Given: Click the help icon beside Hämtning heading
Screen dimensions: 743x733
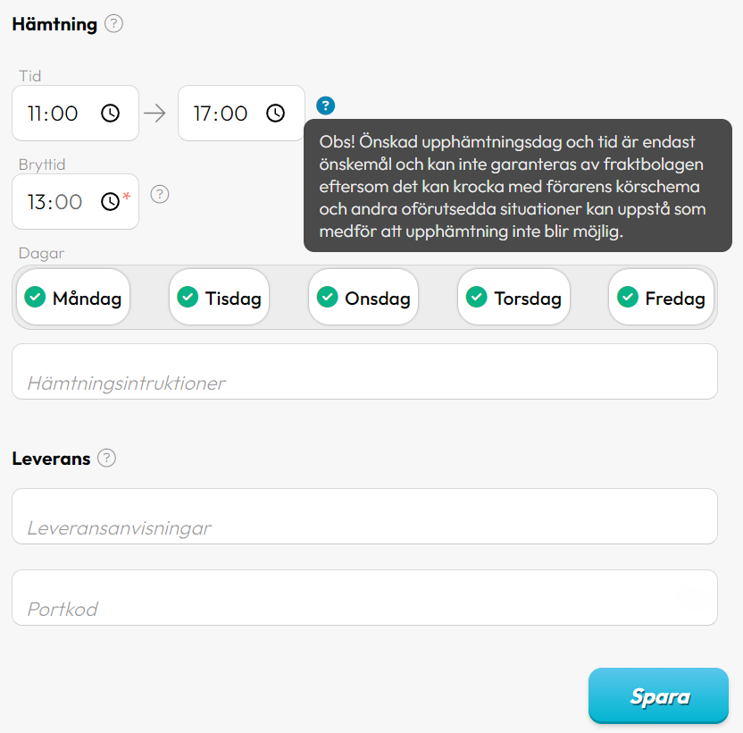Looking at the screenshot, I should point(113,23).
